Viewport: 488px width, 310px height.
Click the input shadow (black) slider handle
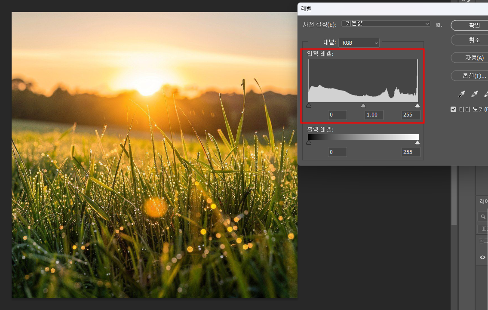[x=309, y=105]
